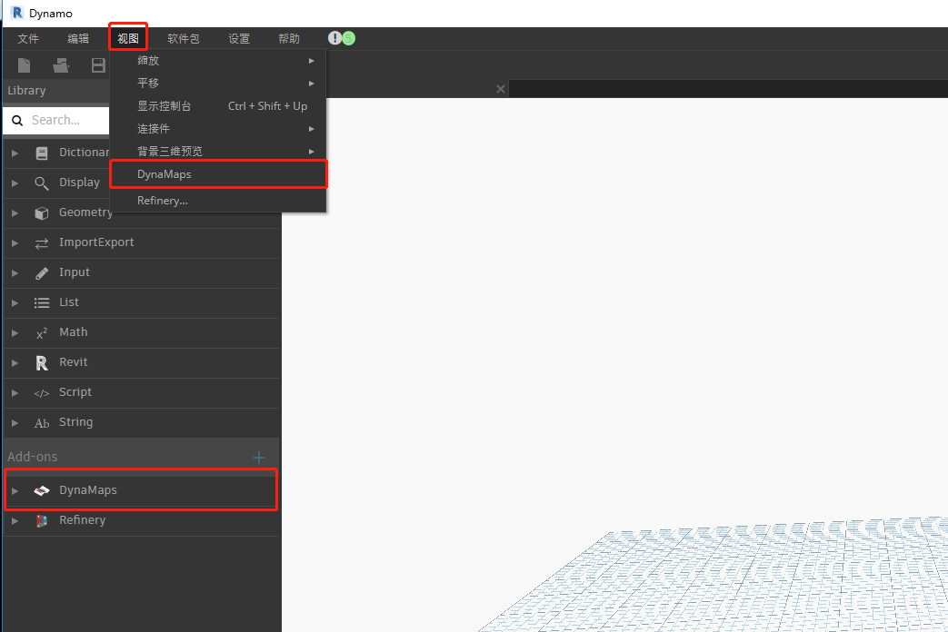
Task: Open the 背景三维预览 submenu
Action: tap(218, 151)
